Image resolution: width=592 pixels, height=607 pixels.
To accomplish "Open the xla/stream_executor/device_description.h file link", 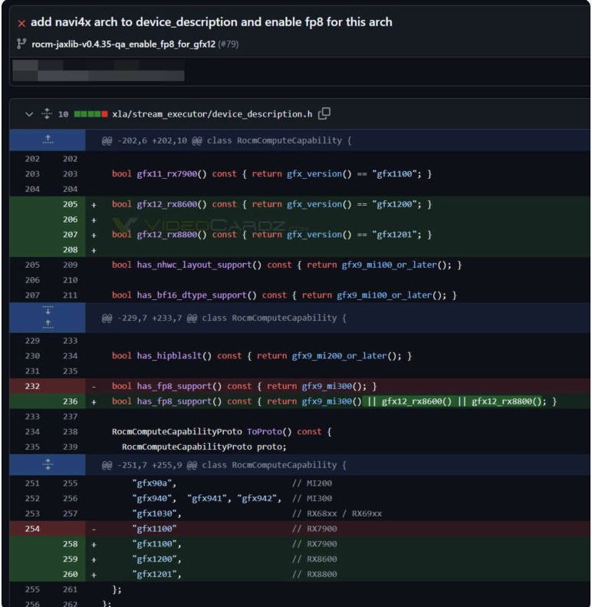I will 212,114.
